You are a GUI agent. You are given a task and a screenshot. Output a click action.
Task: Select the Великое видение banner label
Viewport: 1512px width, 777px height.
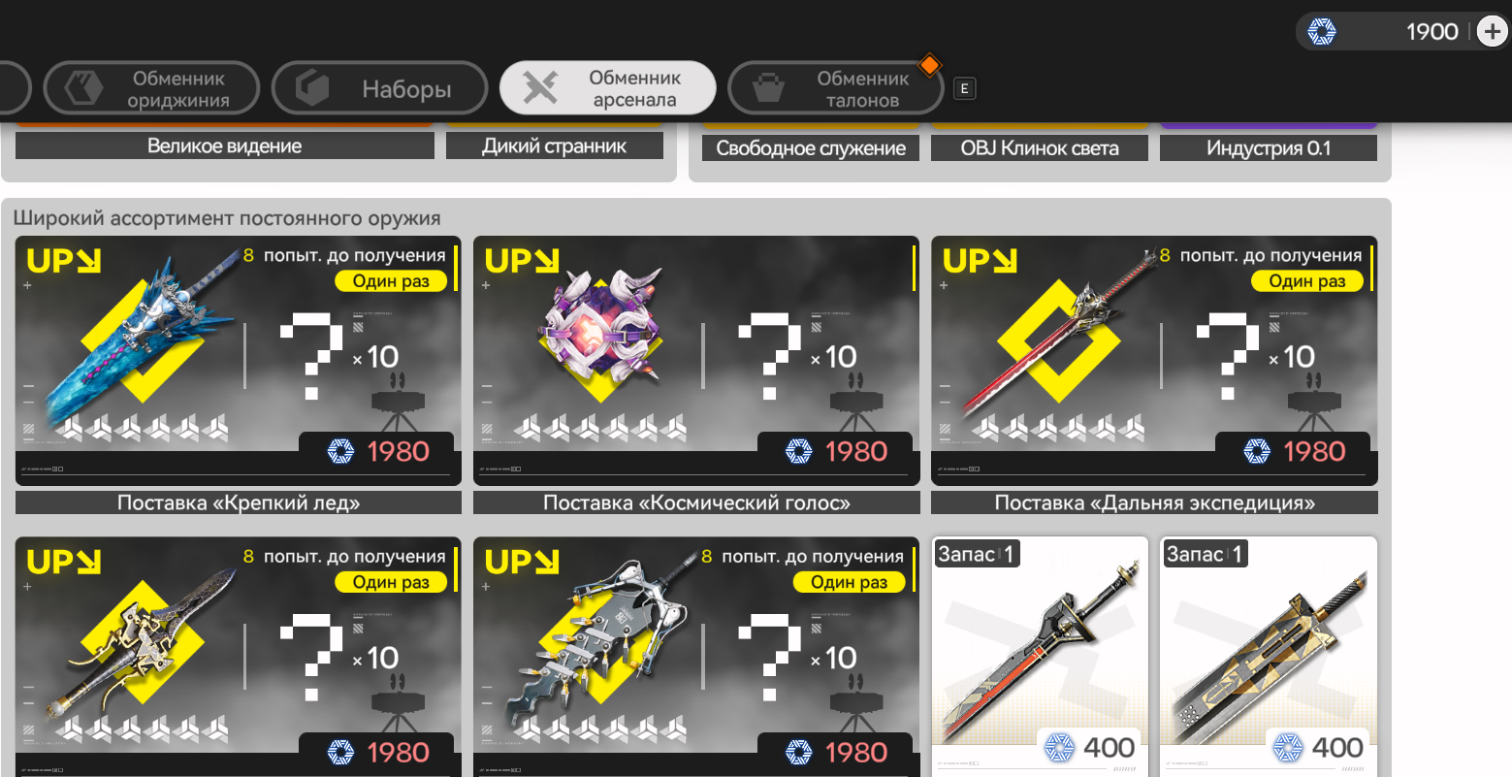click(225, 146)
